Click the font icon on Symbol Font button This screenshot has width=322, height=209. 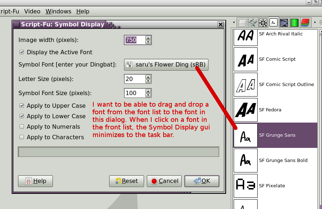click(129, 65)
